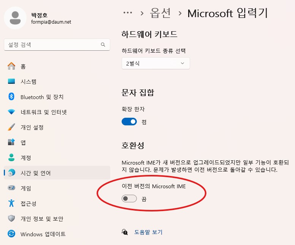Viewport: 295px width, 245px height.
Task: Click the 끔 label beside IME toggle
Action: coord(144,199)
